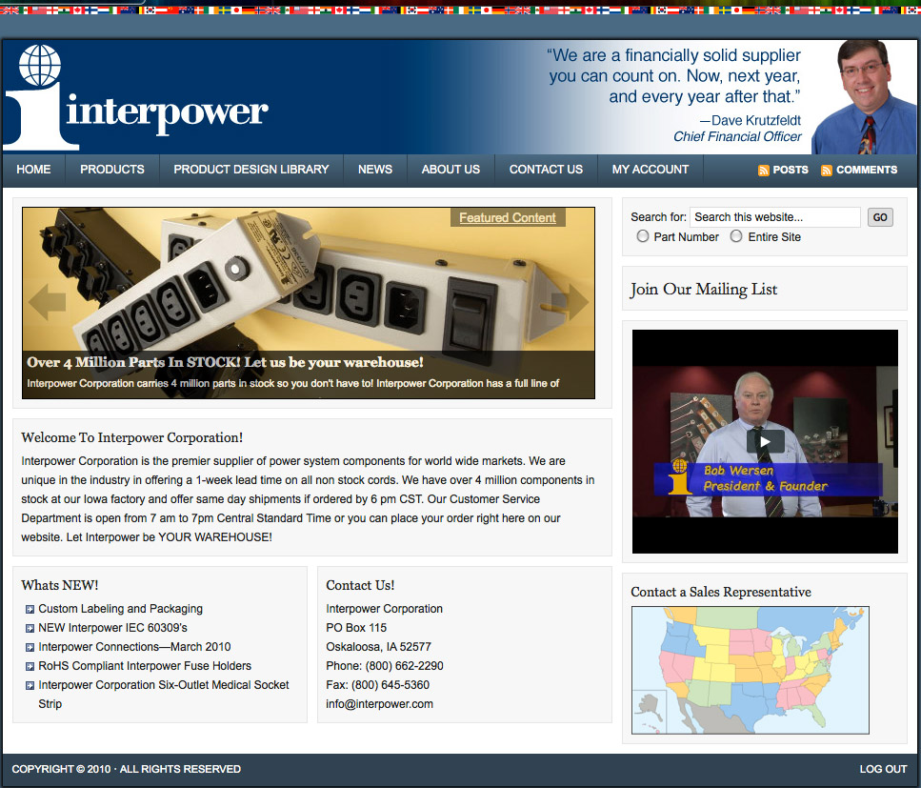
Task: Click the Join Our Mailing List heading
Action: pos(703,289)
